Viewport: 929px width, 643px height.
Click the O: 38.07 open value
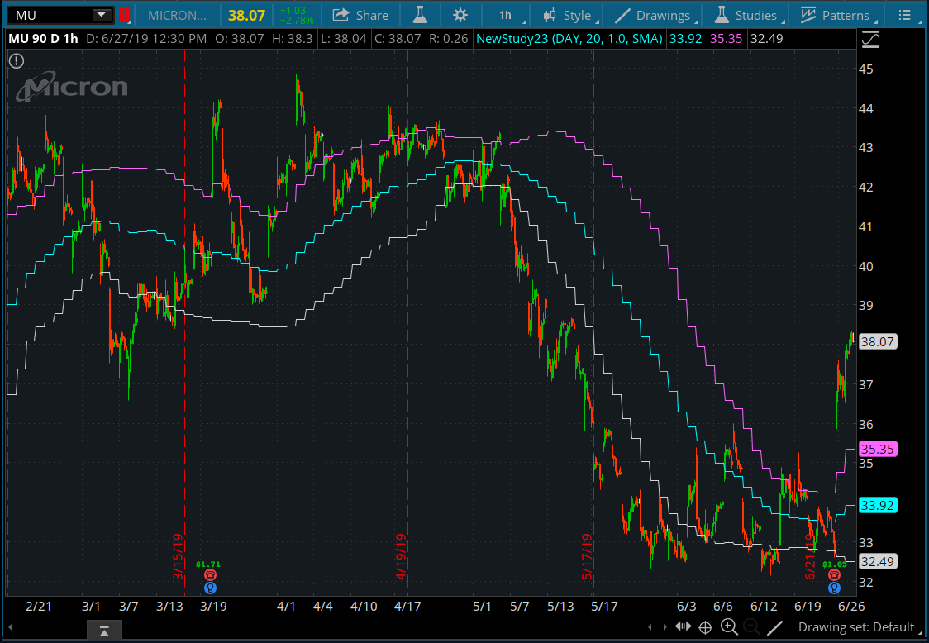point(240,39)
